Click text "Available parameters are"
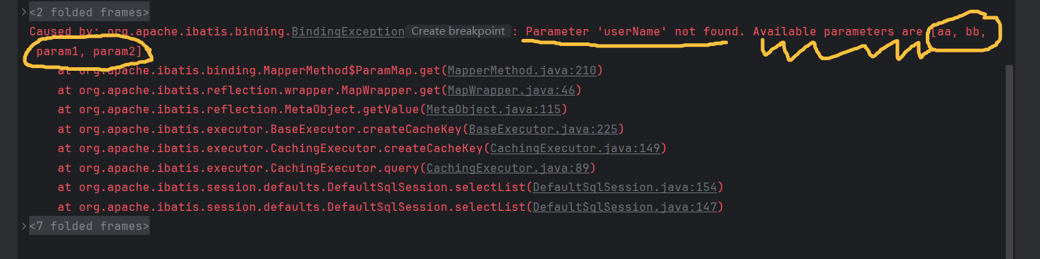This screenshot has height=259, width=1040. (x=839, y=32)
